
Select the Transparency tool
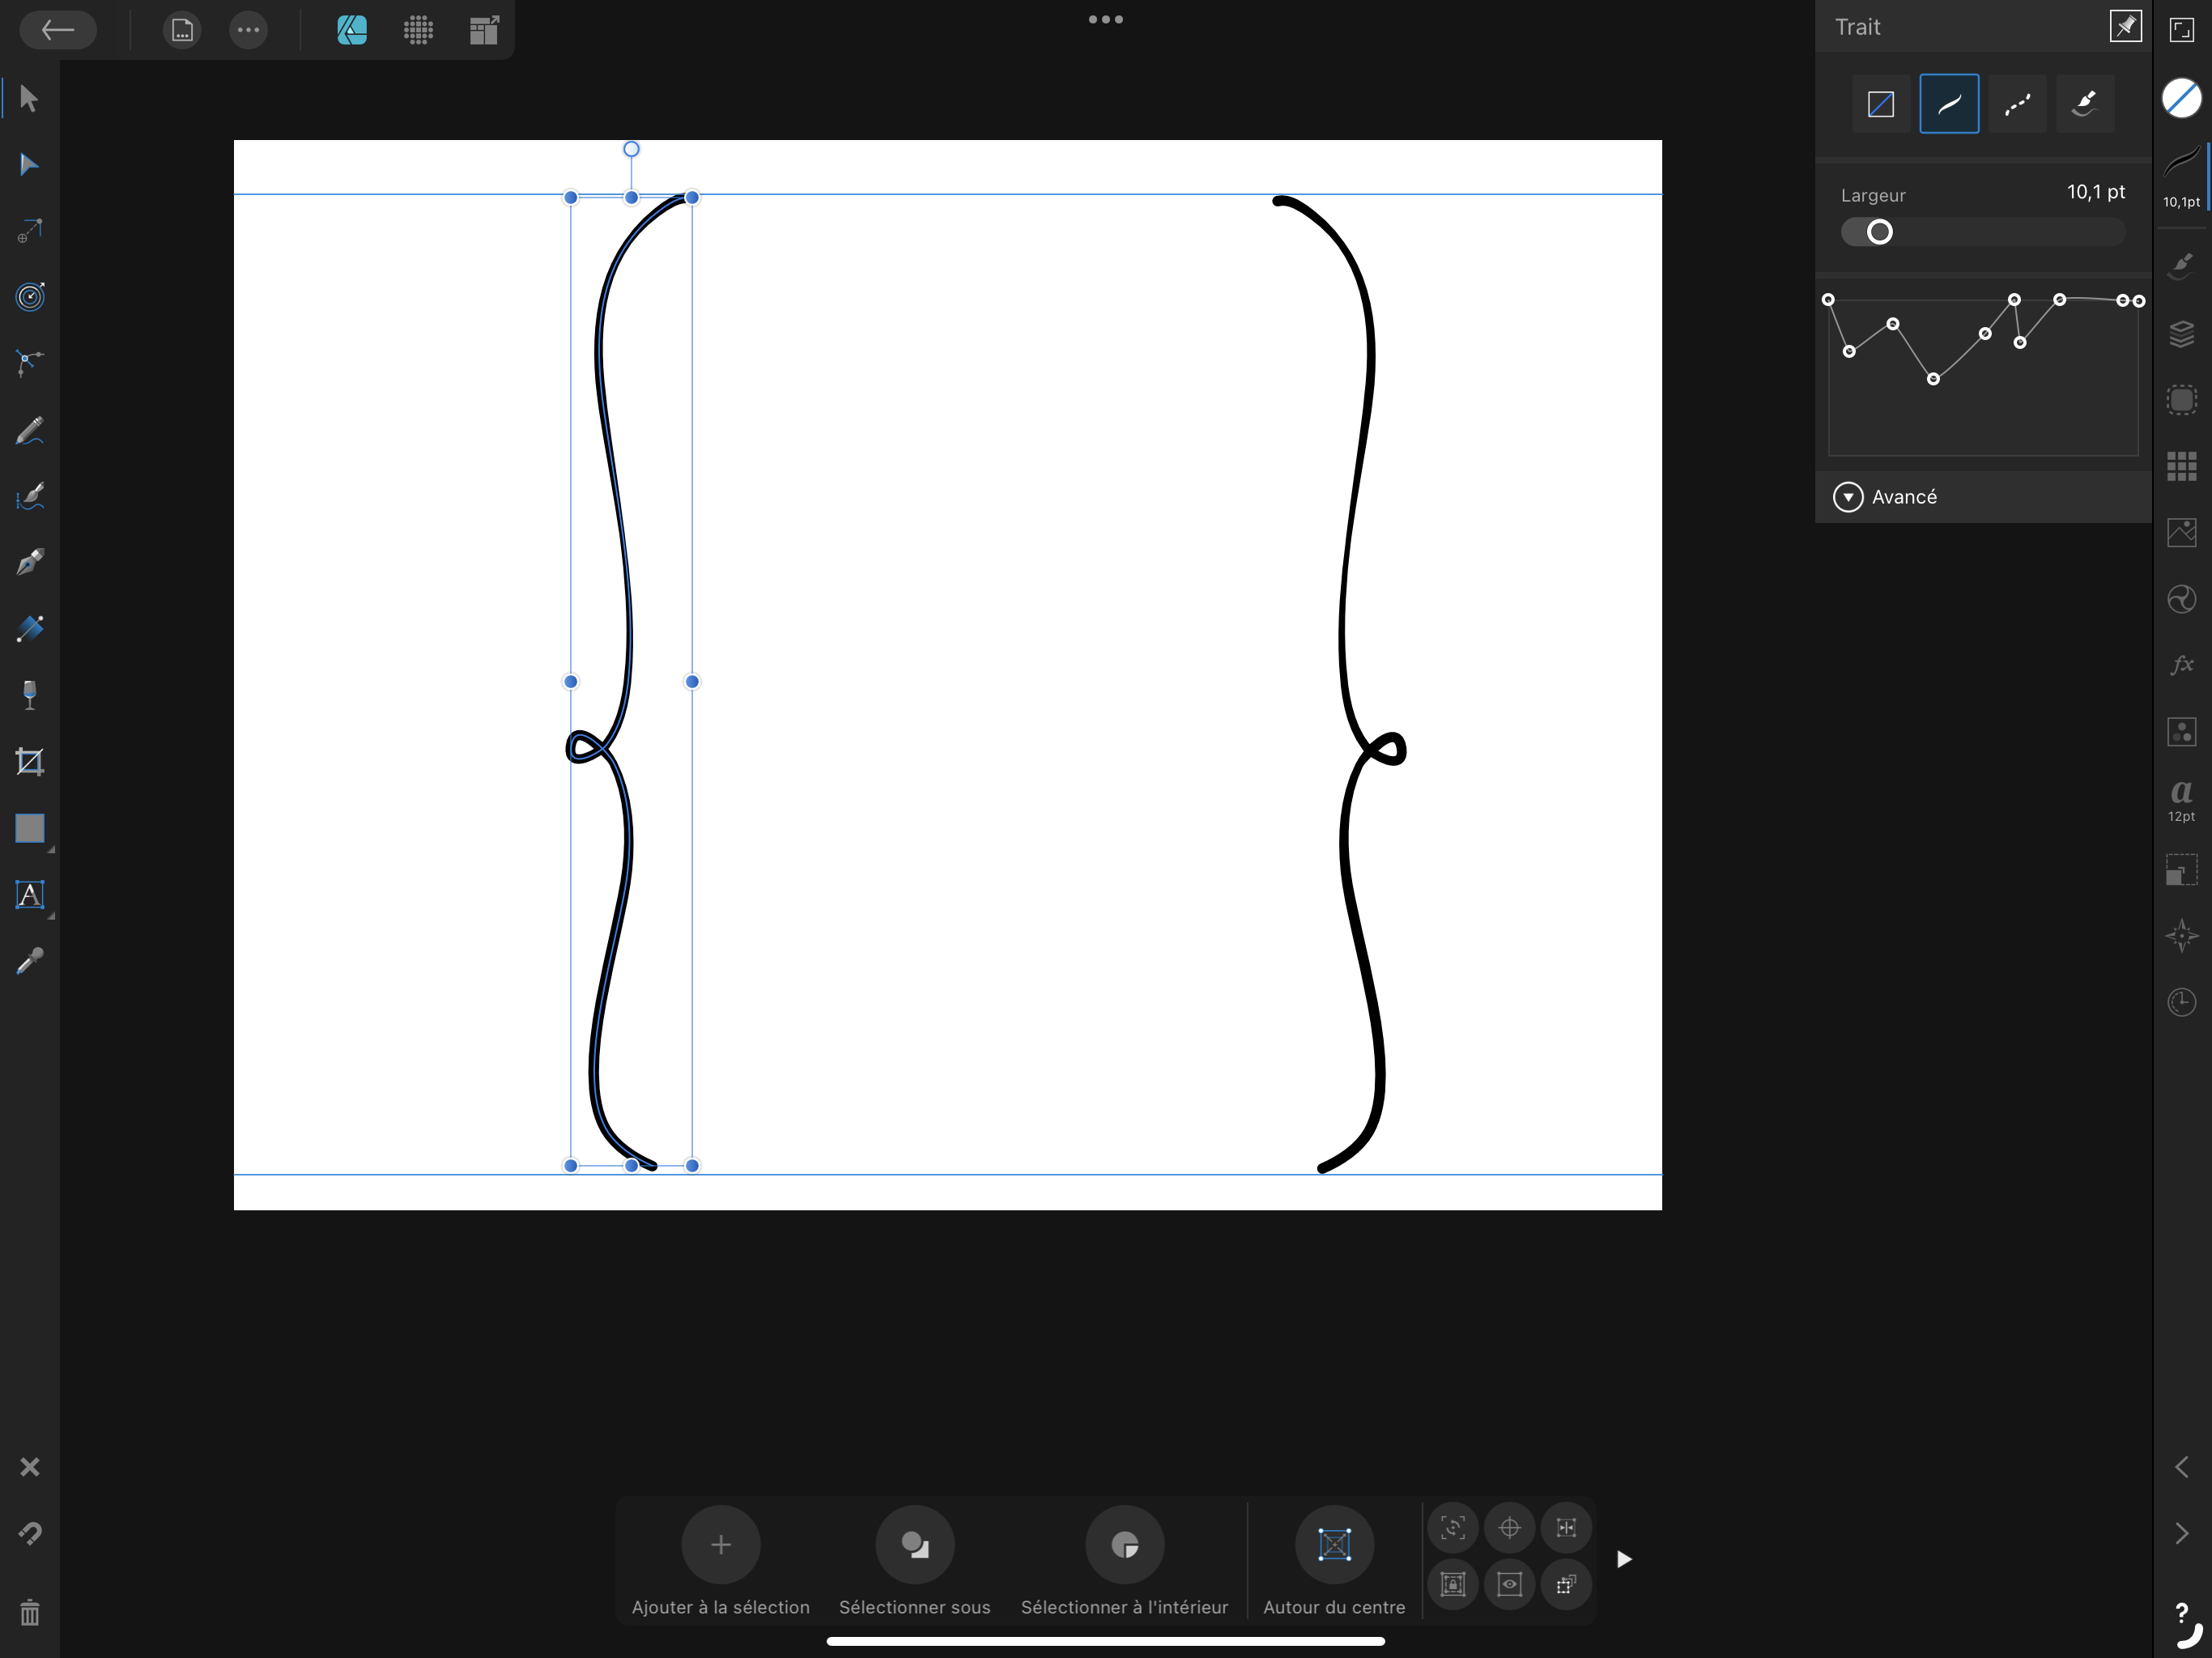29,695
